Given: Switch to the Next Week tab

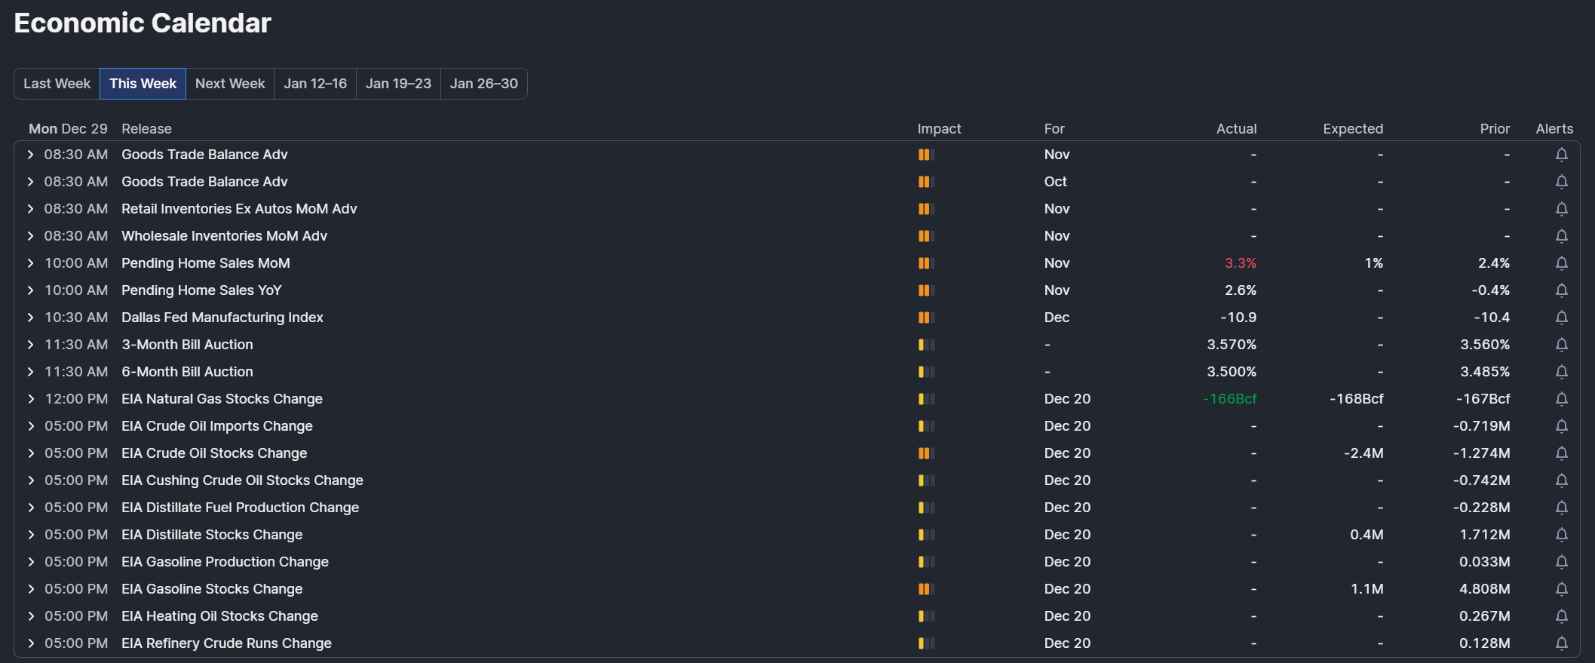Looking at the screenshot, I should (230, 84).
